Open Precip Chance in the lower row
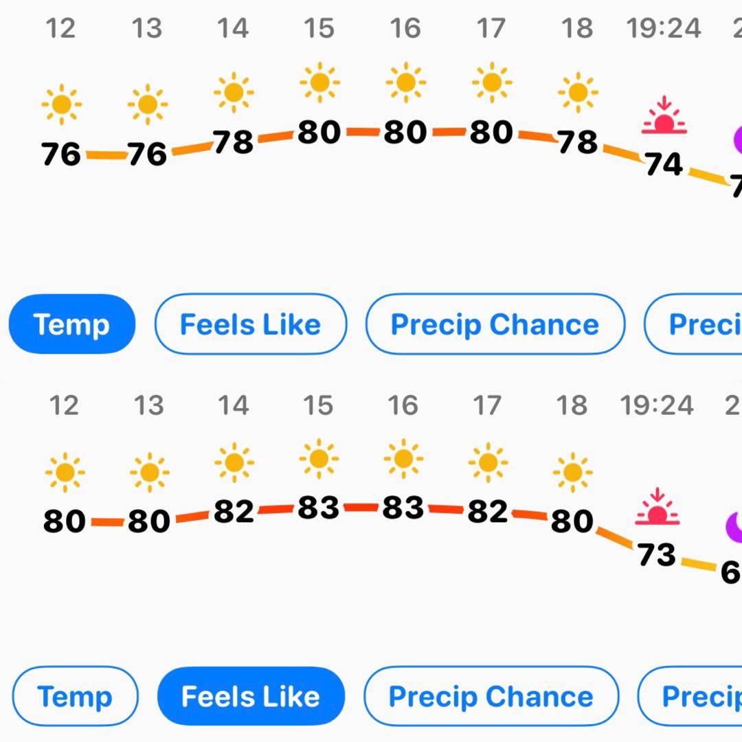The image size is (742, 742). click(491, 696)
